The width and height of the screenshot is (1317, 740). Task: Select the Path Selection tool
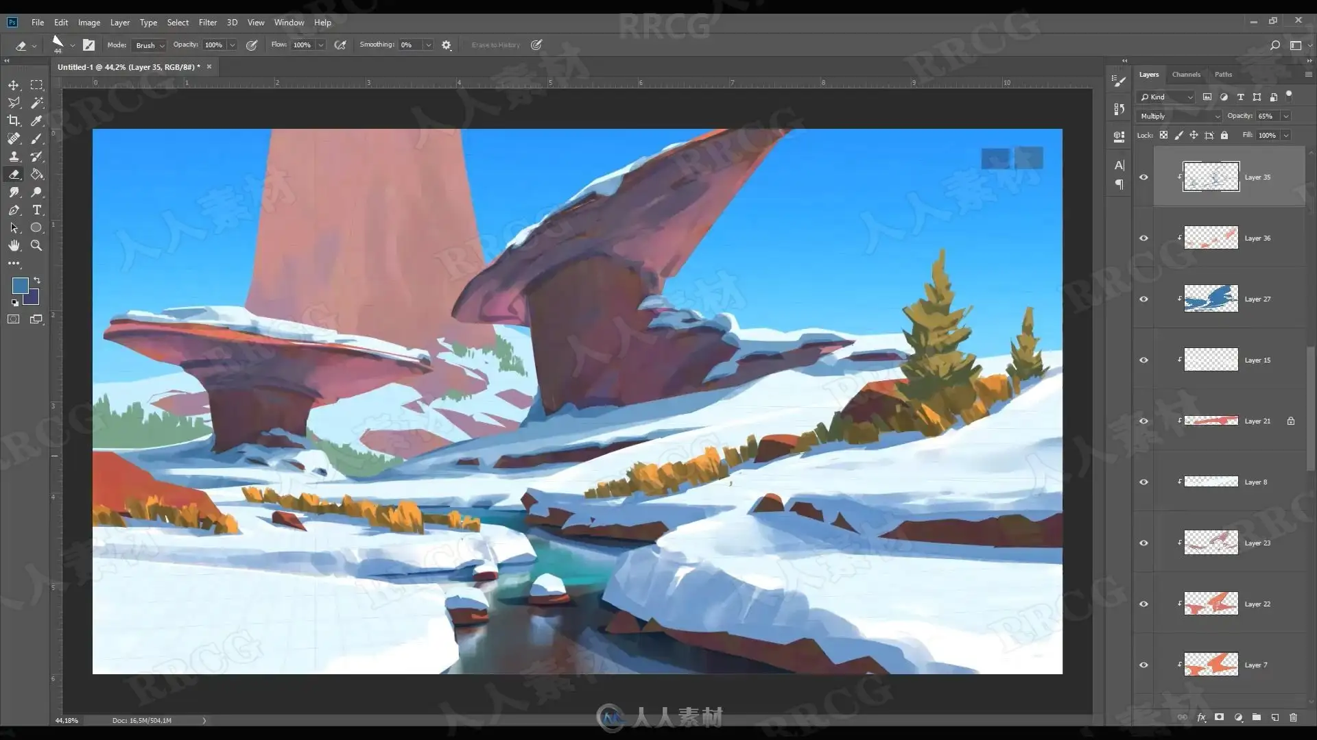tap(14, 227)
